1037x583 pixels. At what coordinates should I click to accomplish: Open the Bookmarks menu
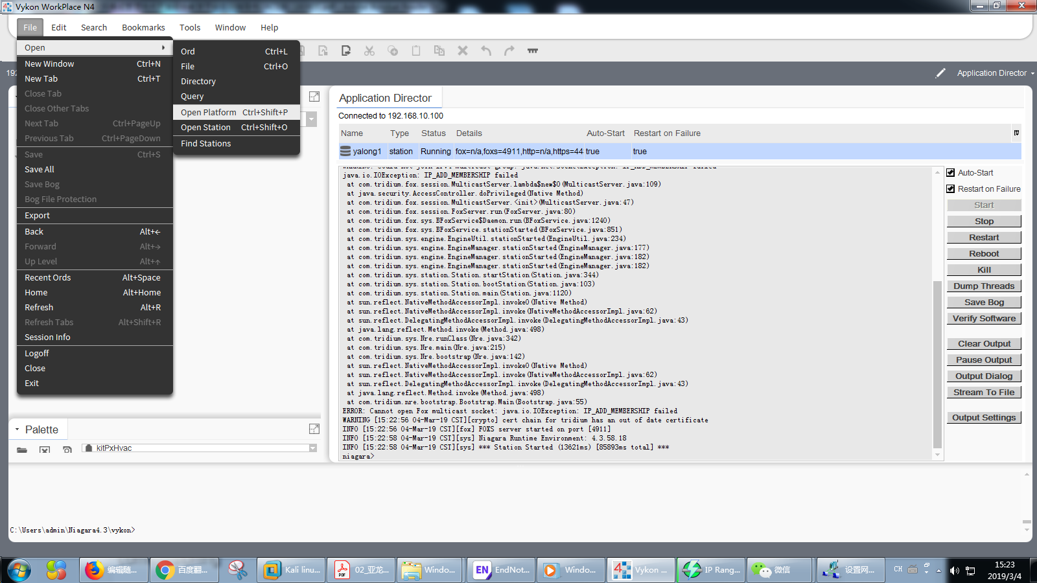click(143, 27)
